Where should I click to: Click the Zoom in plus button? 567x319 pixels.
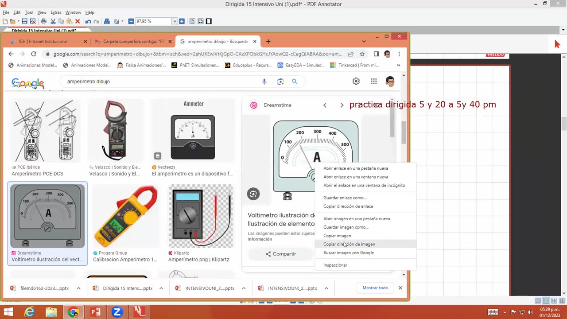(x=182, y=21)
